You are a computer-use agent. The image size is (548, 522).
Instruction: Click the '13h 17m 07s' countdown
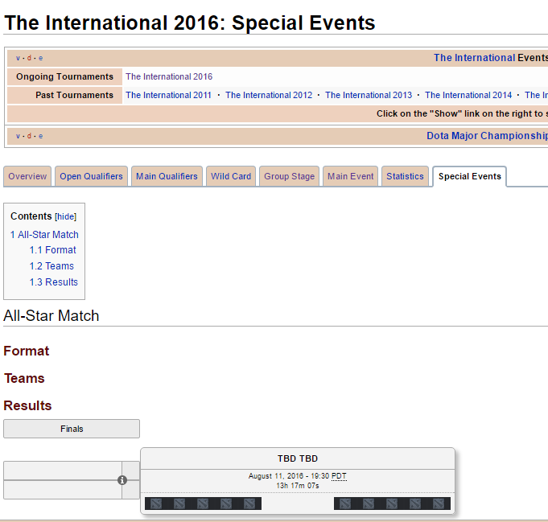[298, 486]
